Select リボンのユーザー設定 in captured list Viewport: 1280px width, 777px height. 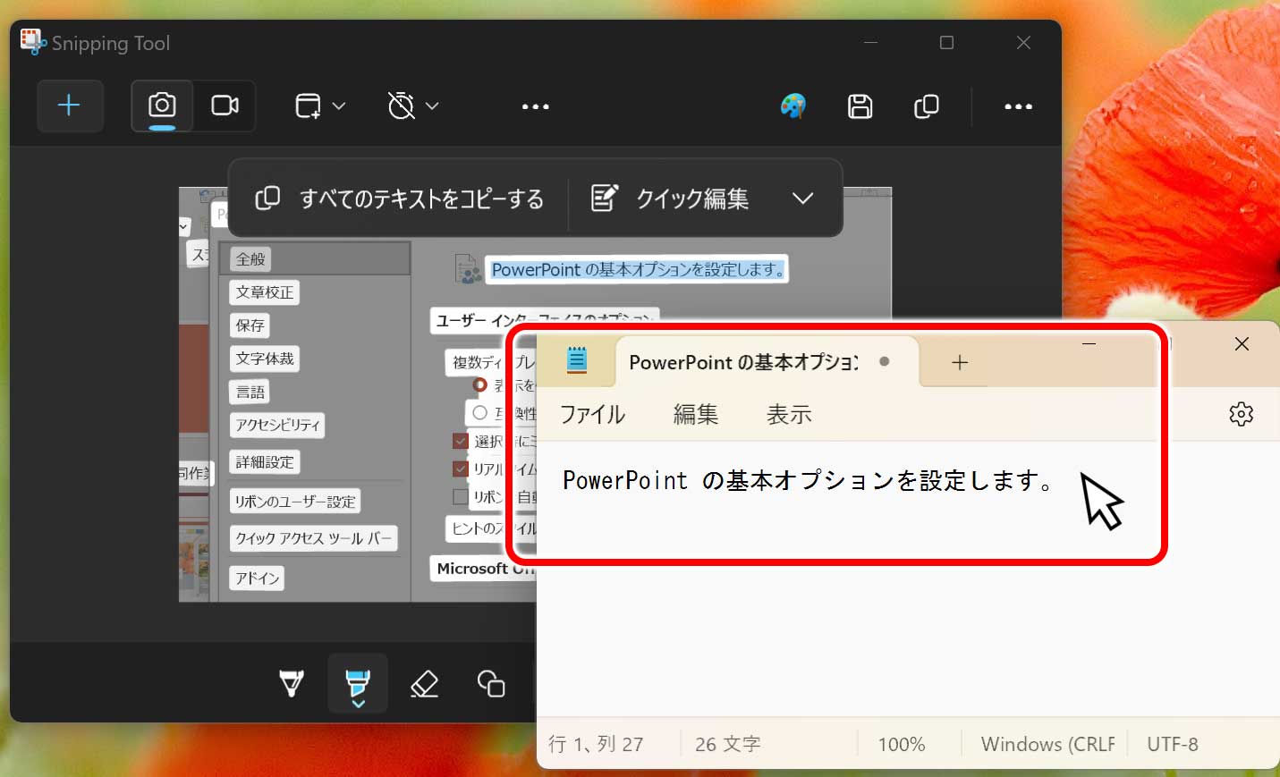tap(295, 502)
